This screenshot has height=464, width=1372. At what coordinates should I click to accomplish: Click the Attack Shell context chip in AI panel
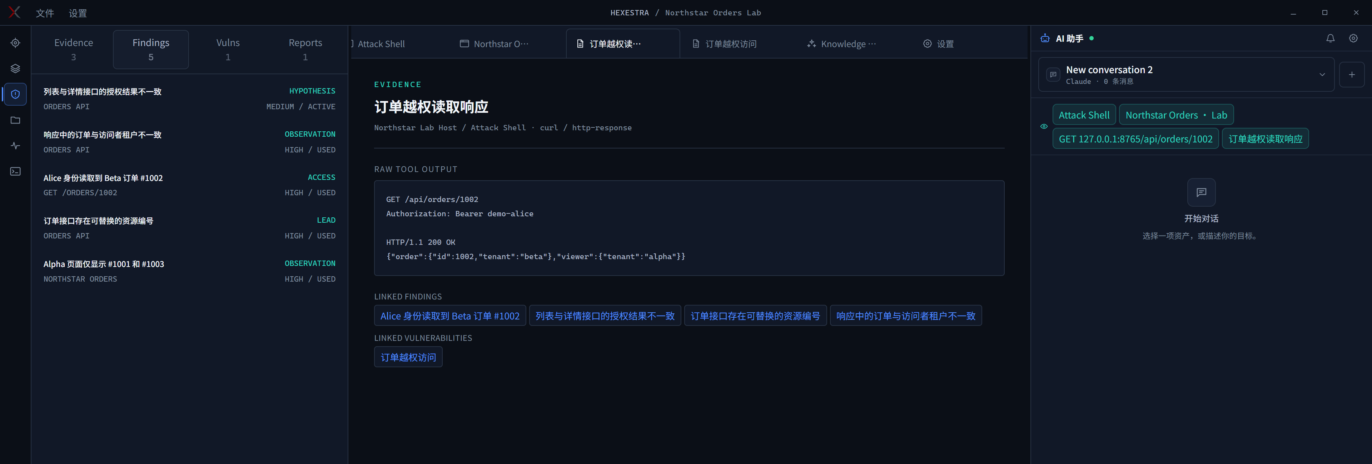coord(1084,115)
